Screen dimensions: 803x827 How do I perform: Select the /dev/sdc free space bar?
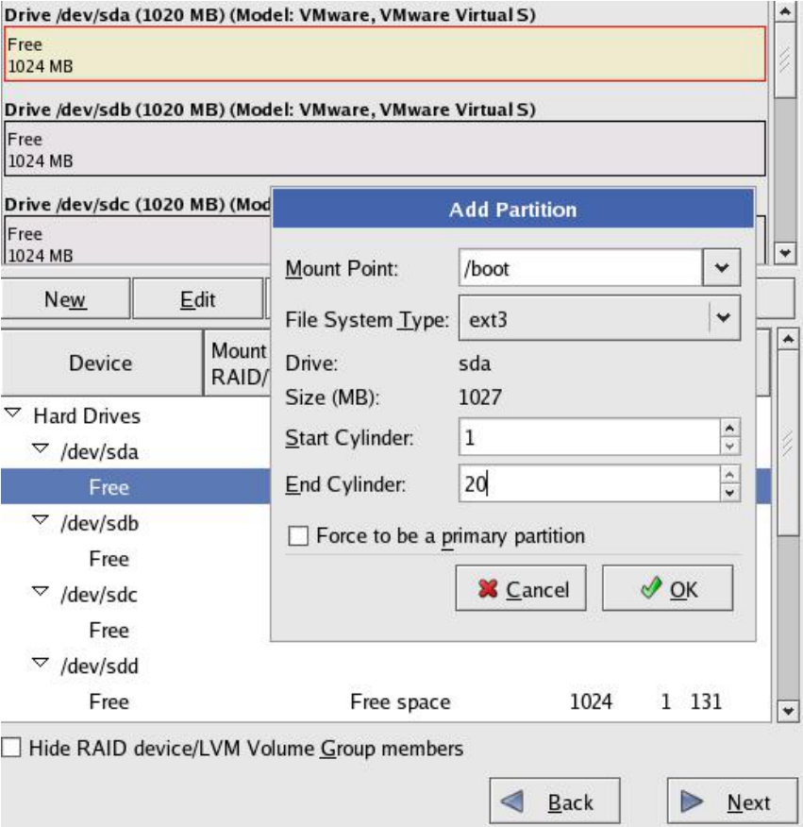tap(137, 240)
